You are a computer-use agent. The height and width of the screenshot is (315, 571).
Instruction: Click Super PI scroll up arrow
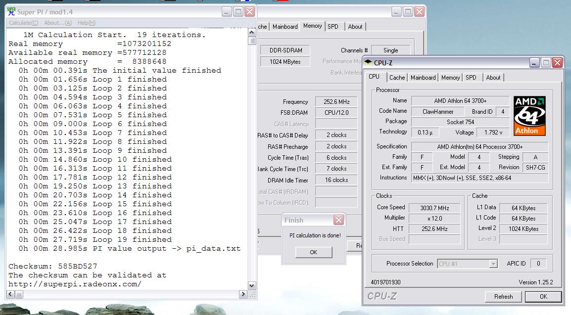[252, 32]
